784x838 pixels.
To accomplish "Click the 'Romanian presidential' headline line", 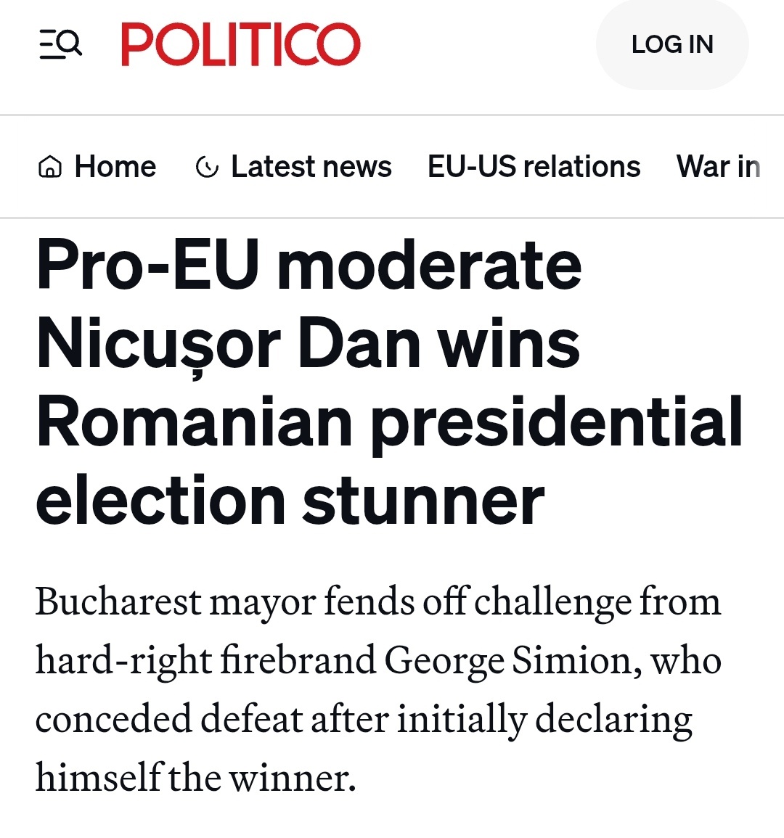I will tap(389, 423).
